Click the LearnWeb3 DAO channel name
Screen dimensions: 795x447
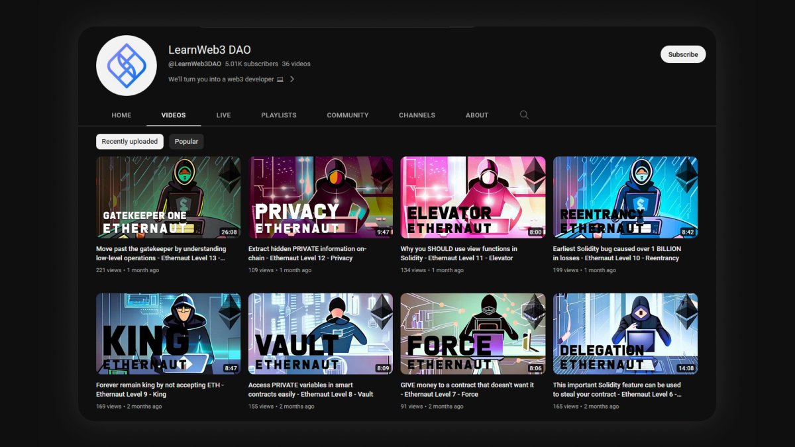click(x=209, y=50)
